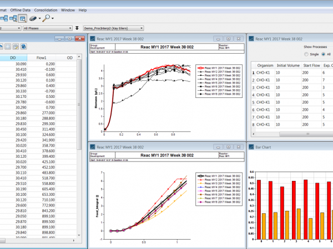Image resolution: width=333 pixels, height=249 pixels.
Task: Close the Feed_Integral plot window
Action: click(239, 147)
